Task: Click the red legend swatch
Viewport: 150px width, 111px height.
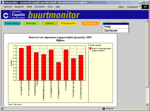Action: point(91,48)
